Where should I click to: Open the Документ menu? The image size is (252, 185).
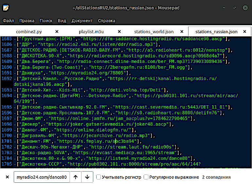click(82, 21)
